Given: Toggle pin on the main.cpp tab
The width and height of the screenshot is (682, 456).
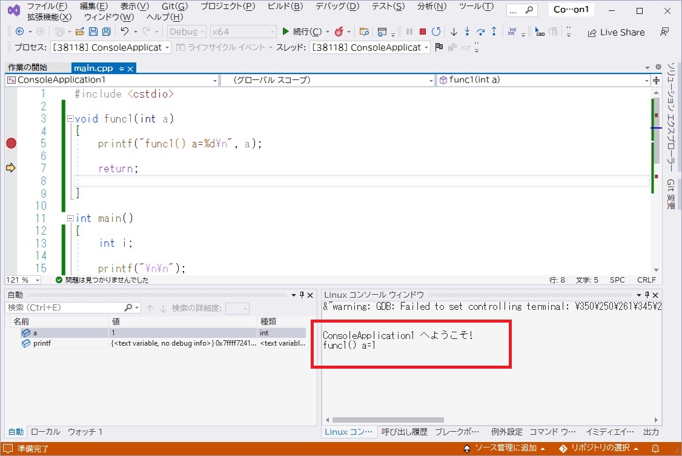Looking at the screenshot, I should click(x=121, y=69).
